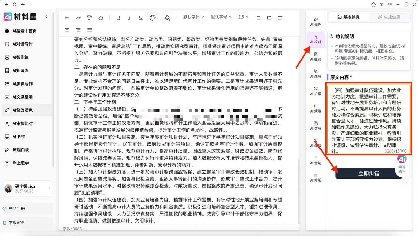Click the undo arrow icon

67,18
